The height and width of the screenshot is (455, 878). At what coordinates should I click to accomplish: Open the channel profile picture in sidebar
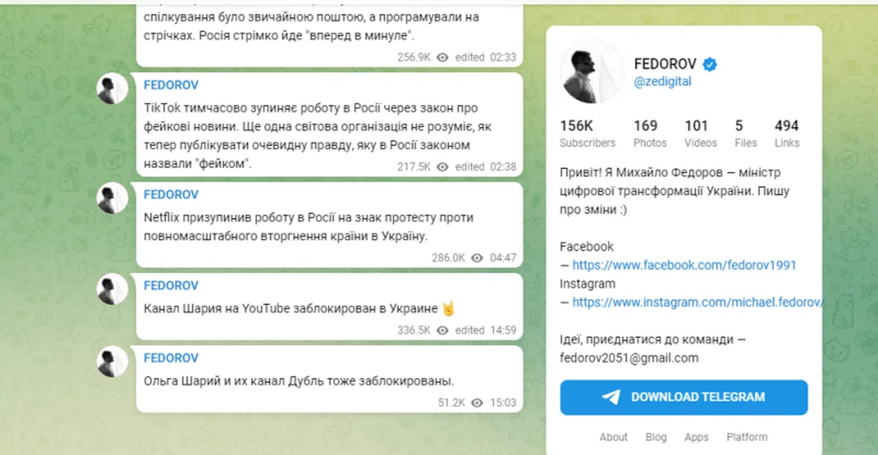[591, 73]
